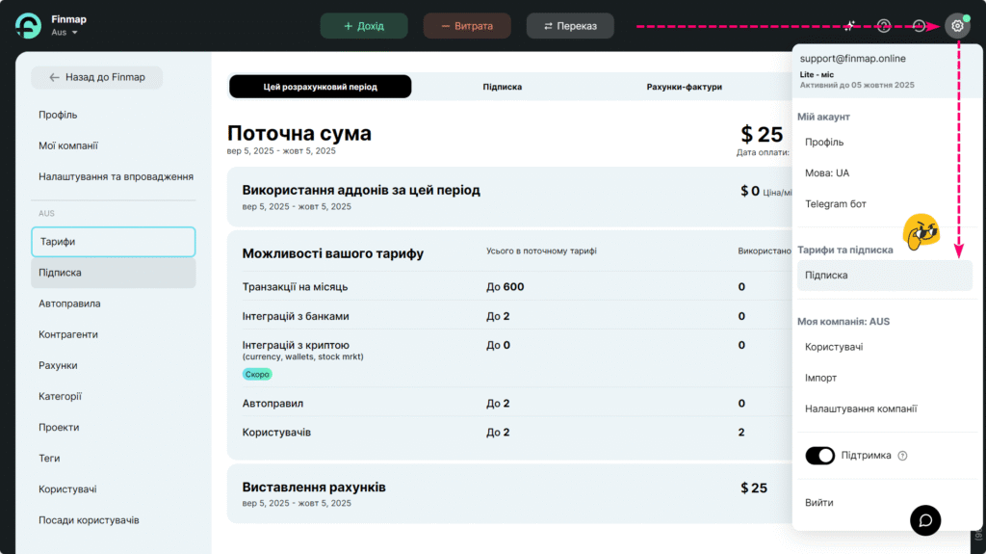Toggle the Підтримка switch off
This screenshot has width=986, height=554.
(x=819, y=456)
